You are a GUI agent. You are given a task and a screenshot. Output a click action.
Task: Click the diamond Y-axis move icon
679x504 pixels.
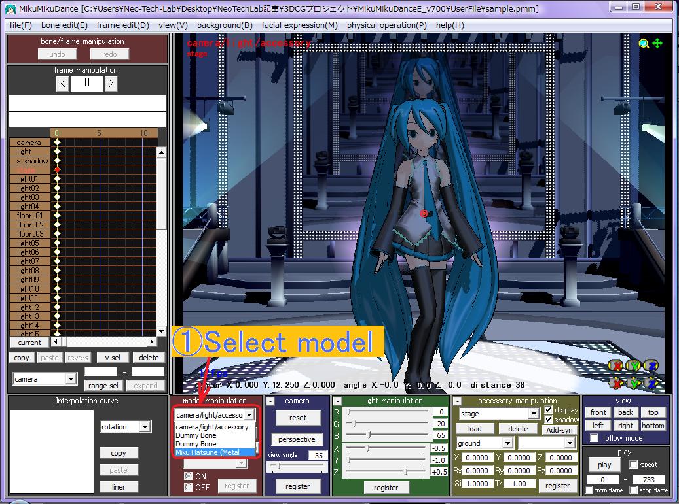click(x=634, y=382)
